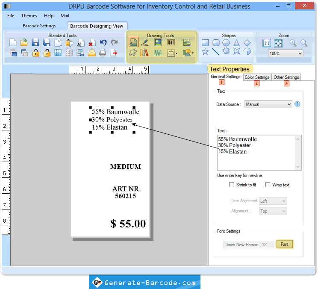The height and width of the screenshot is (289, 318).
Task: Send via the email envelope icon
Action: [91, 53]
